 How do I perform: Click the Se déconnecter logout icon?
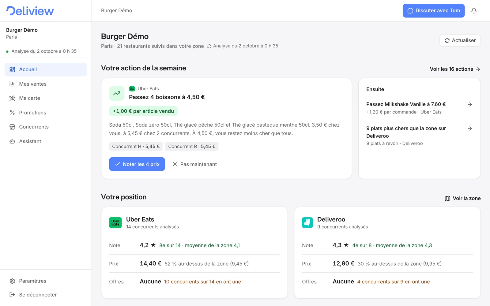12,295
